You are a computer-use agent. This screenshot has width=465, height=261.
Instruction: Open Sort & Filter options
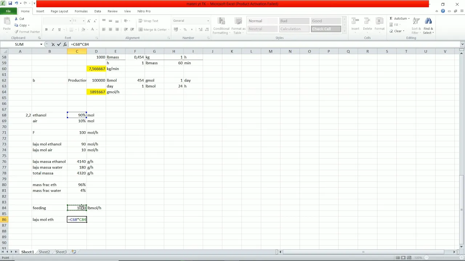coord(416,26)
